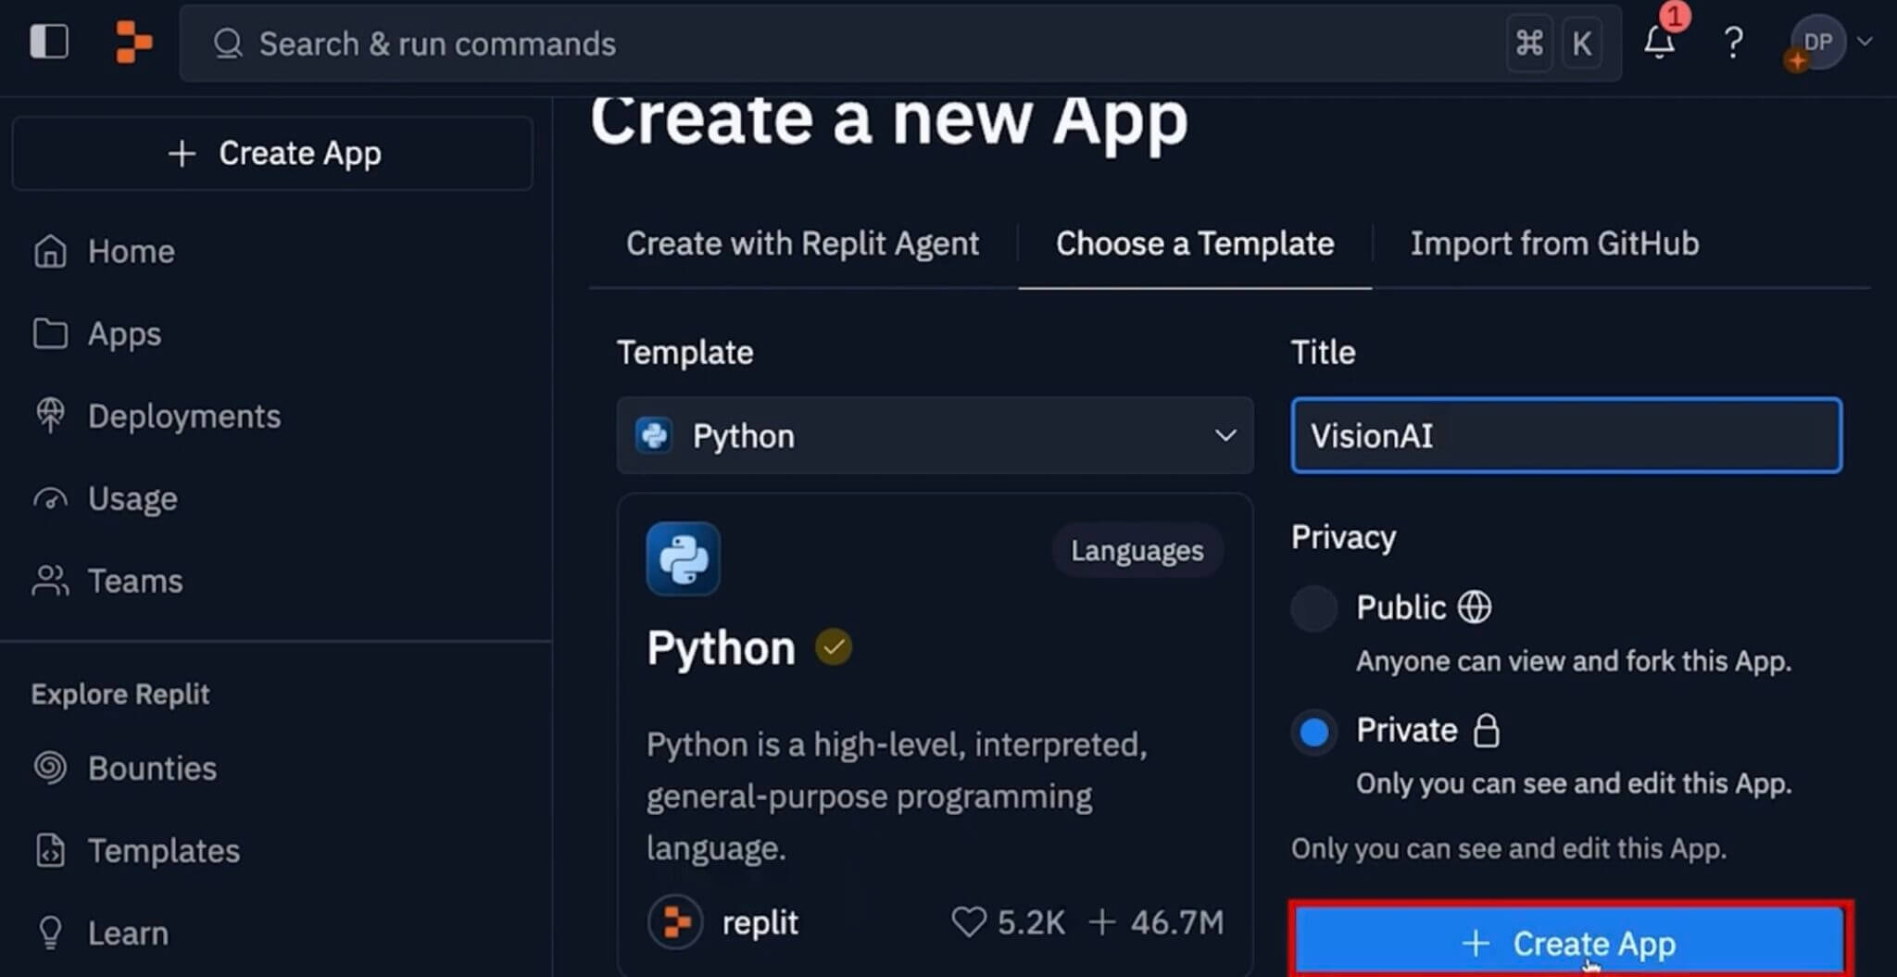
Task: Click the Explore Replit heading
Action: [120, 694]
